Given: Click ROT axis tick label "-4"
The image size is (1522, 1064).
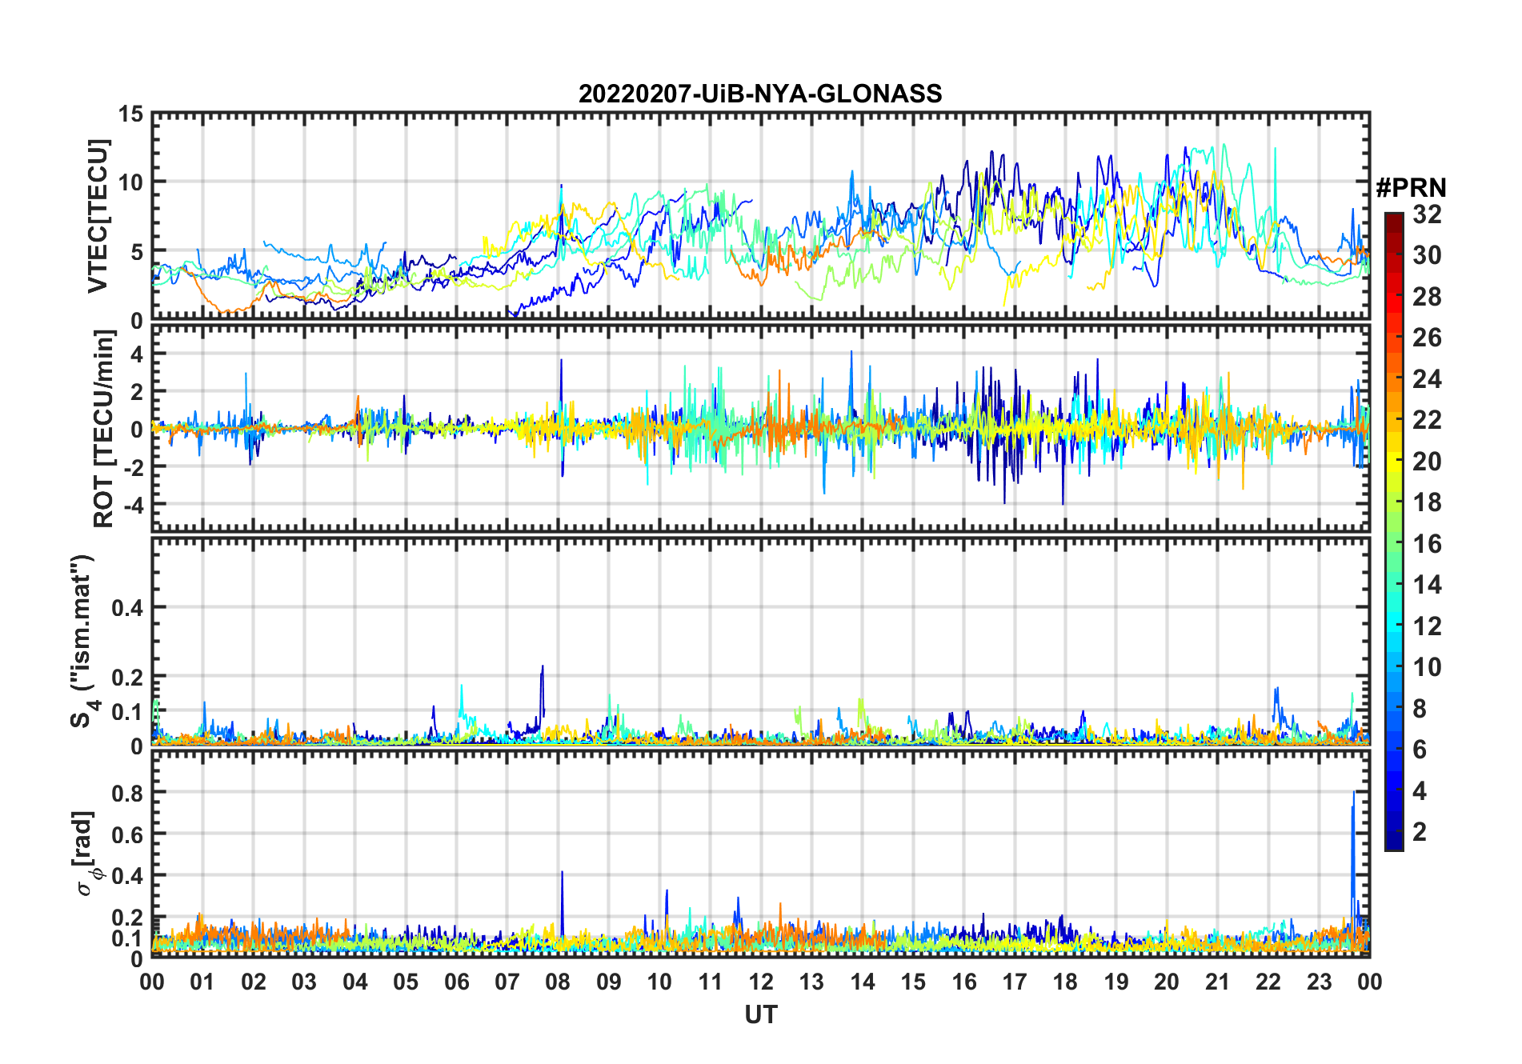Looking at the screenshot, I should click(133, 505).
